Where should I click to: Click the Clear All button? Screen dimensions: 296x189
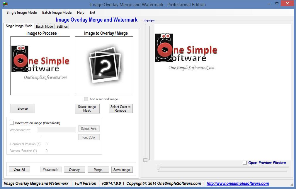point(19,169)
